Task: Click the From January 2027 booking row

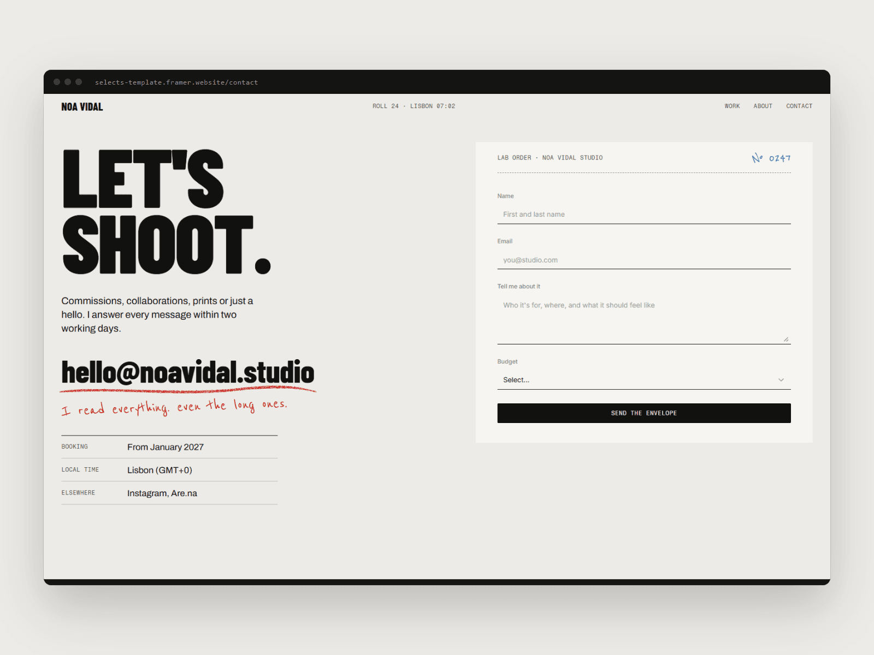Action: [x=169, y=447]
